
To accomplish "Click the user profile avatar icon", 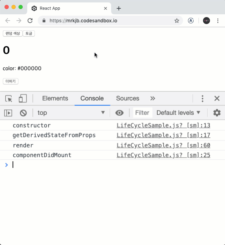I will click(x=207, y=21).
